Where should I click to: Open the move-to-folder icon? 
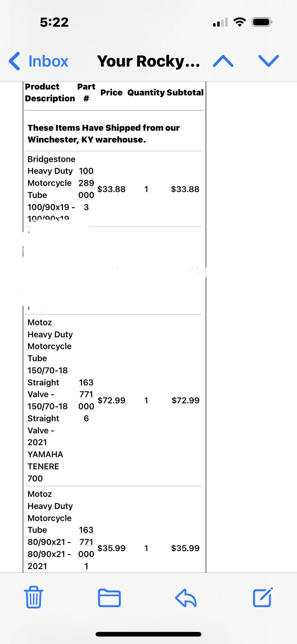coord(109,598)
